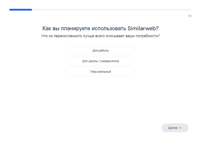This screenshot has height=142, width=201.
Task: Click the digit 8 in step counter
Action: pos(191,16)
